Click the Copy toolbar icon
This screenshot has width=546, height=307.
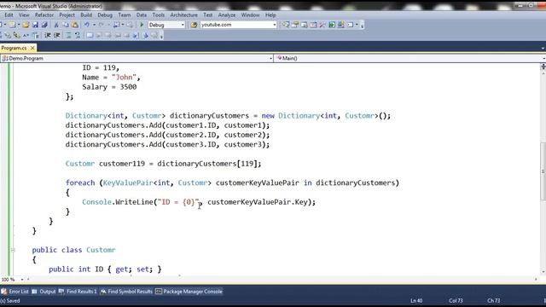pyautogui.click(x=66, y=25)
